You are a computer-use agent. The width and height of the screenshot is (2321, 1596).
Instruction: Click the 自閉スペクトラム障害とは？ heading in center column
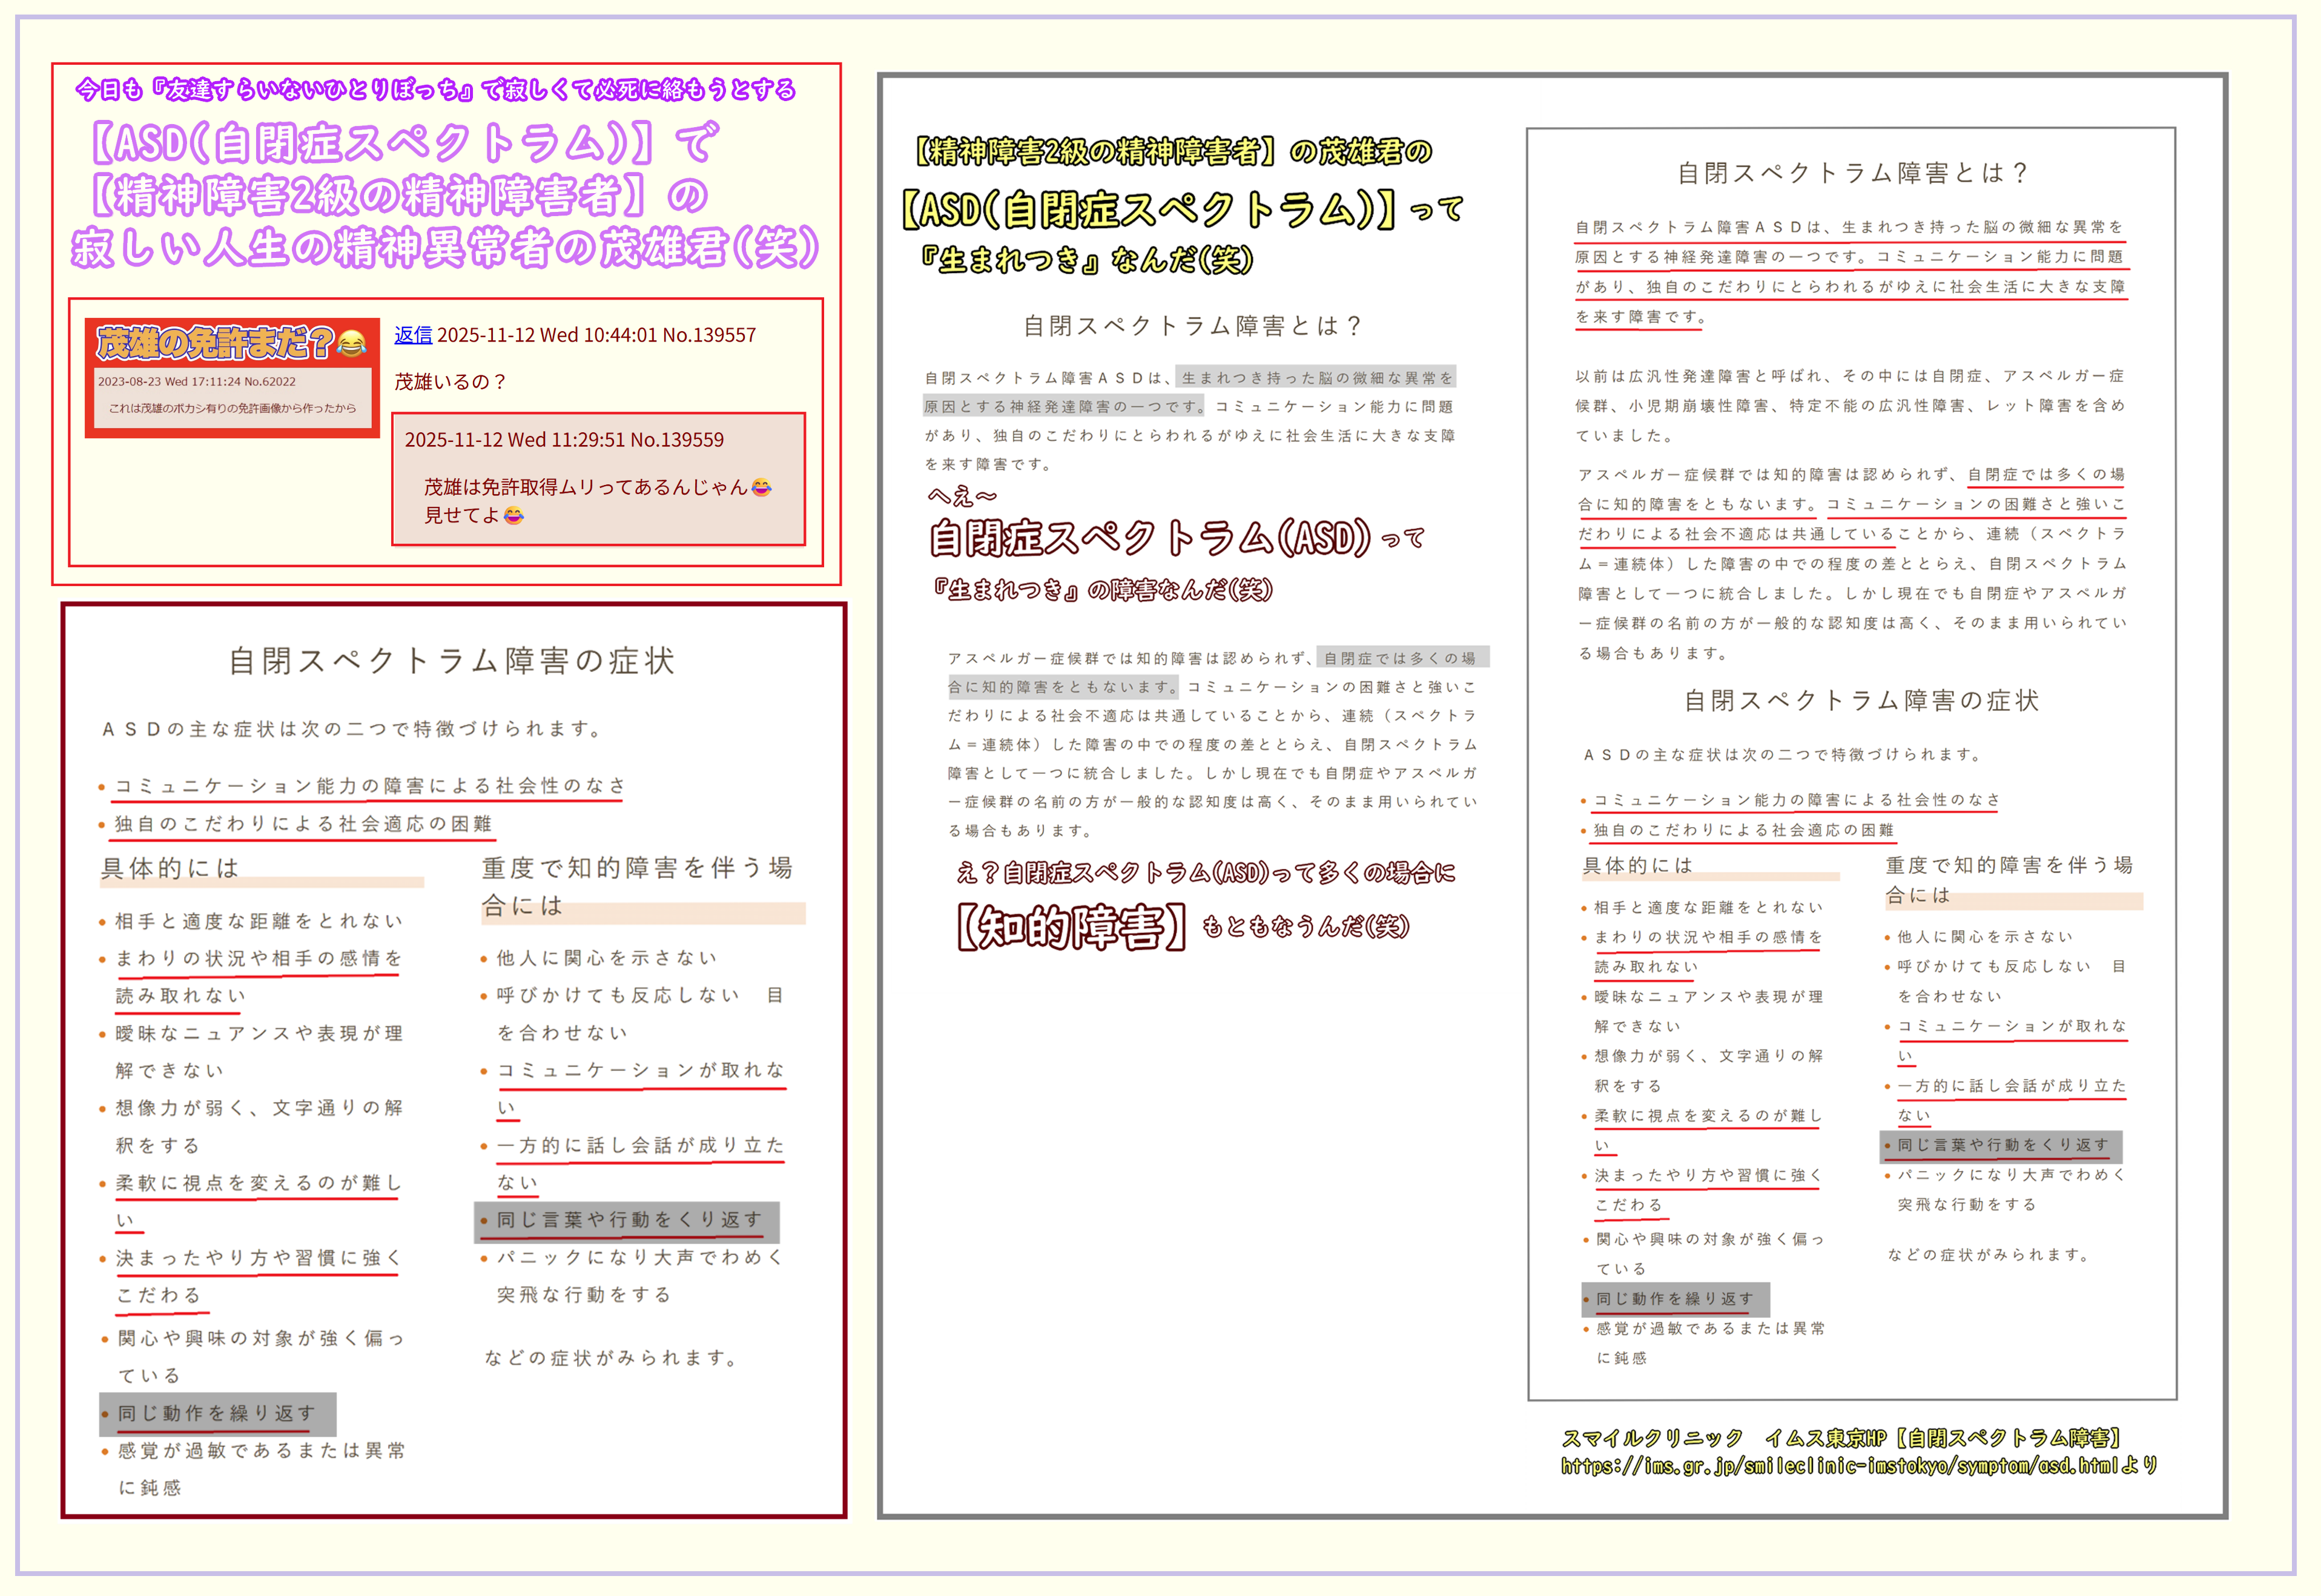pyautogui.click(x=1192, y=326)
